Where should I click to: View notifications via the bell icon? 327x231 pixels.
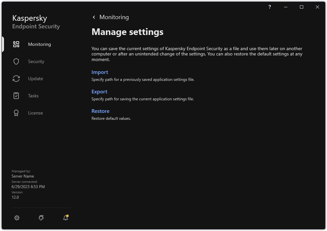[65, 218]
